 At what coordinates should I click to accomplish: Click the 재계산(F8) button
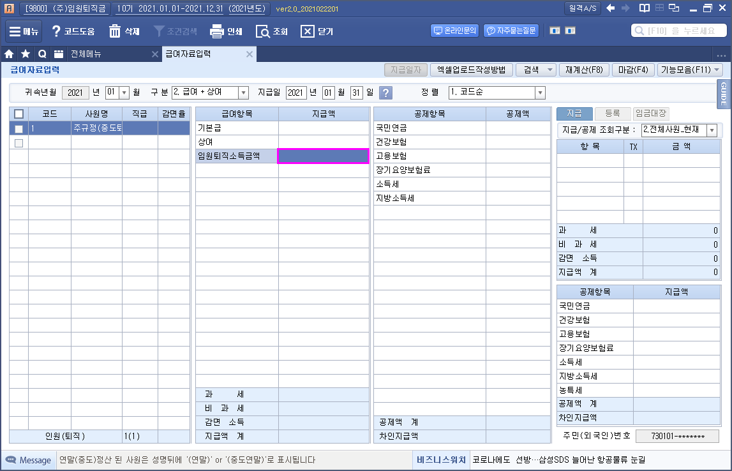[x=584, y=70]
